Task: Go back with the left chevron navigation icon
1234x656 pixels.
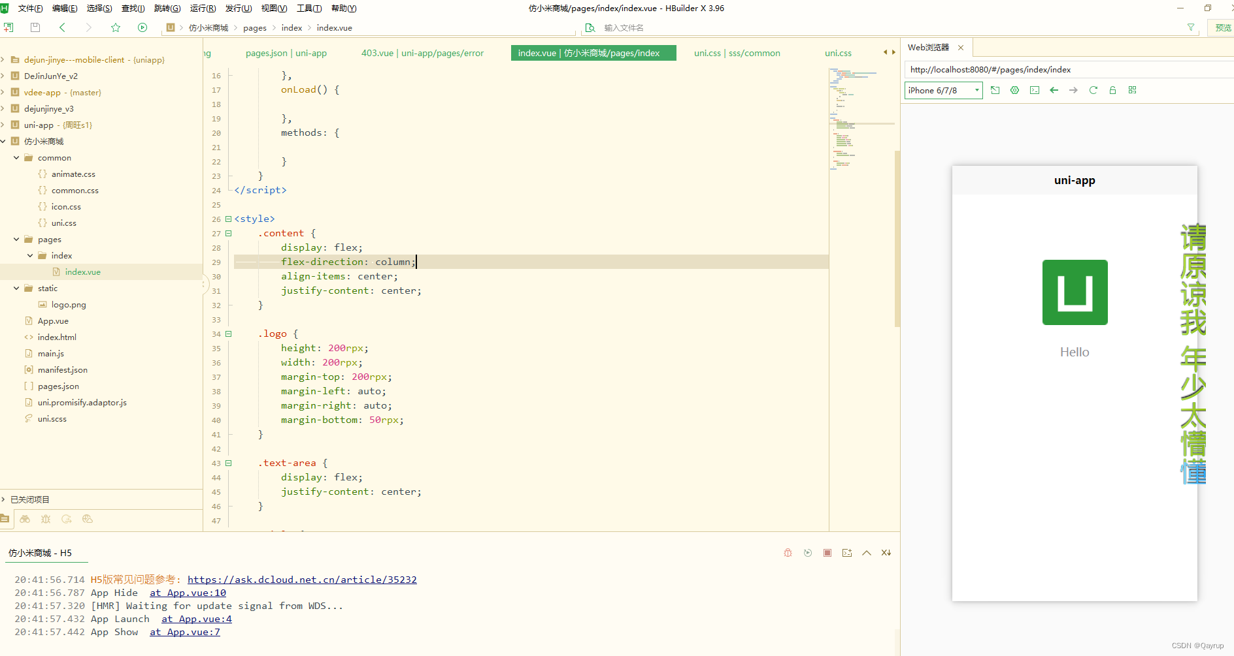Action: (62, 27)
